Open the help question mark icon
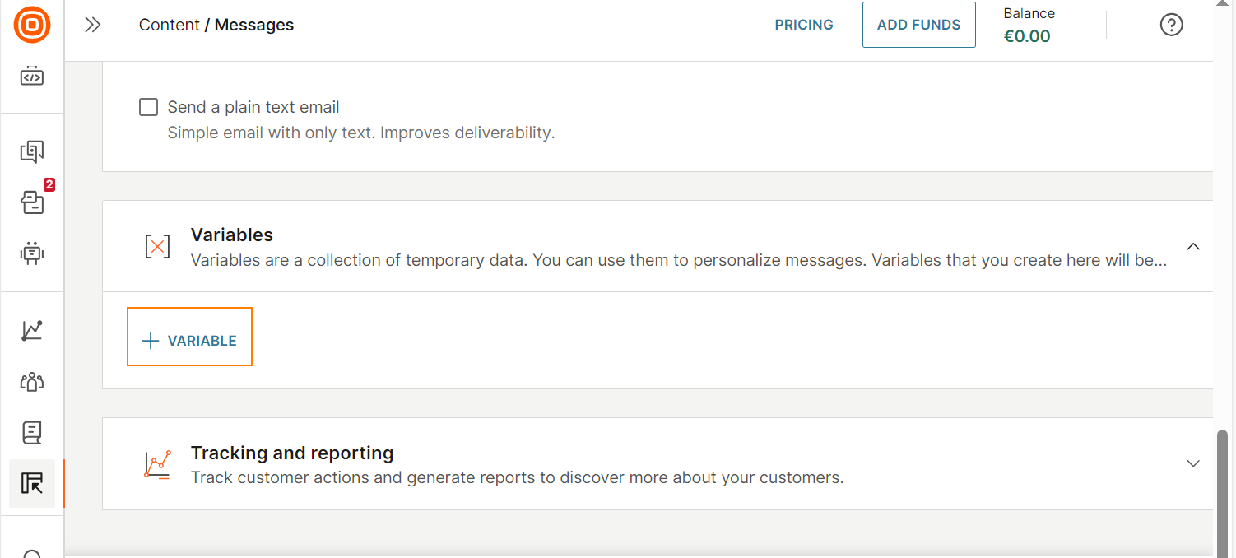1236x558 pixels. [1171, 25]
